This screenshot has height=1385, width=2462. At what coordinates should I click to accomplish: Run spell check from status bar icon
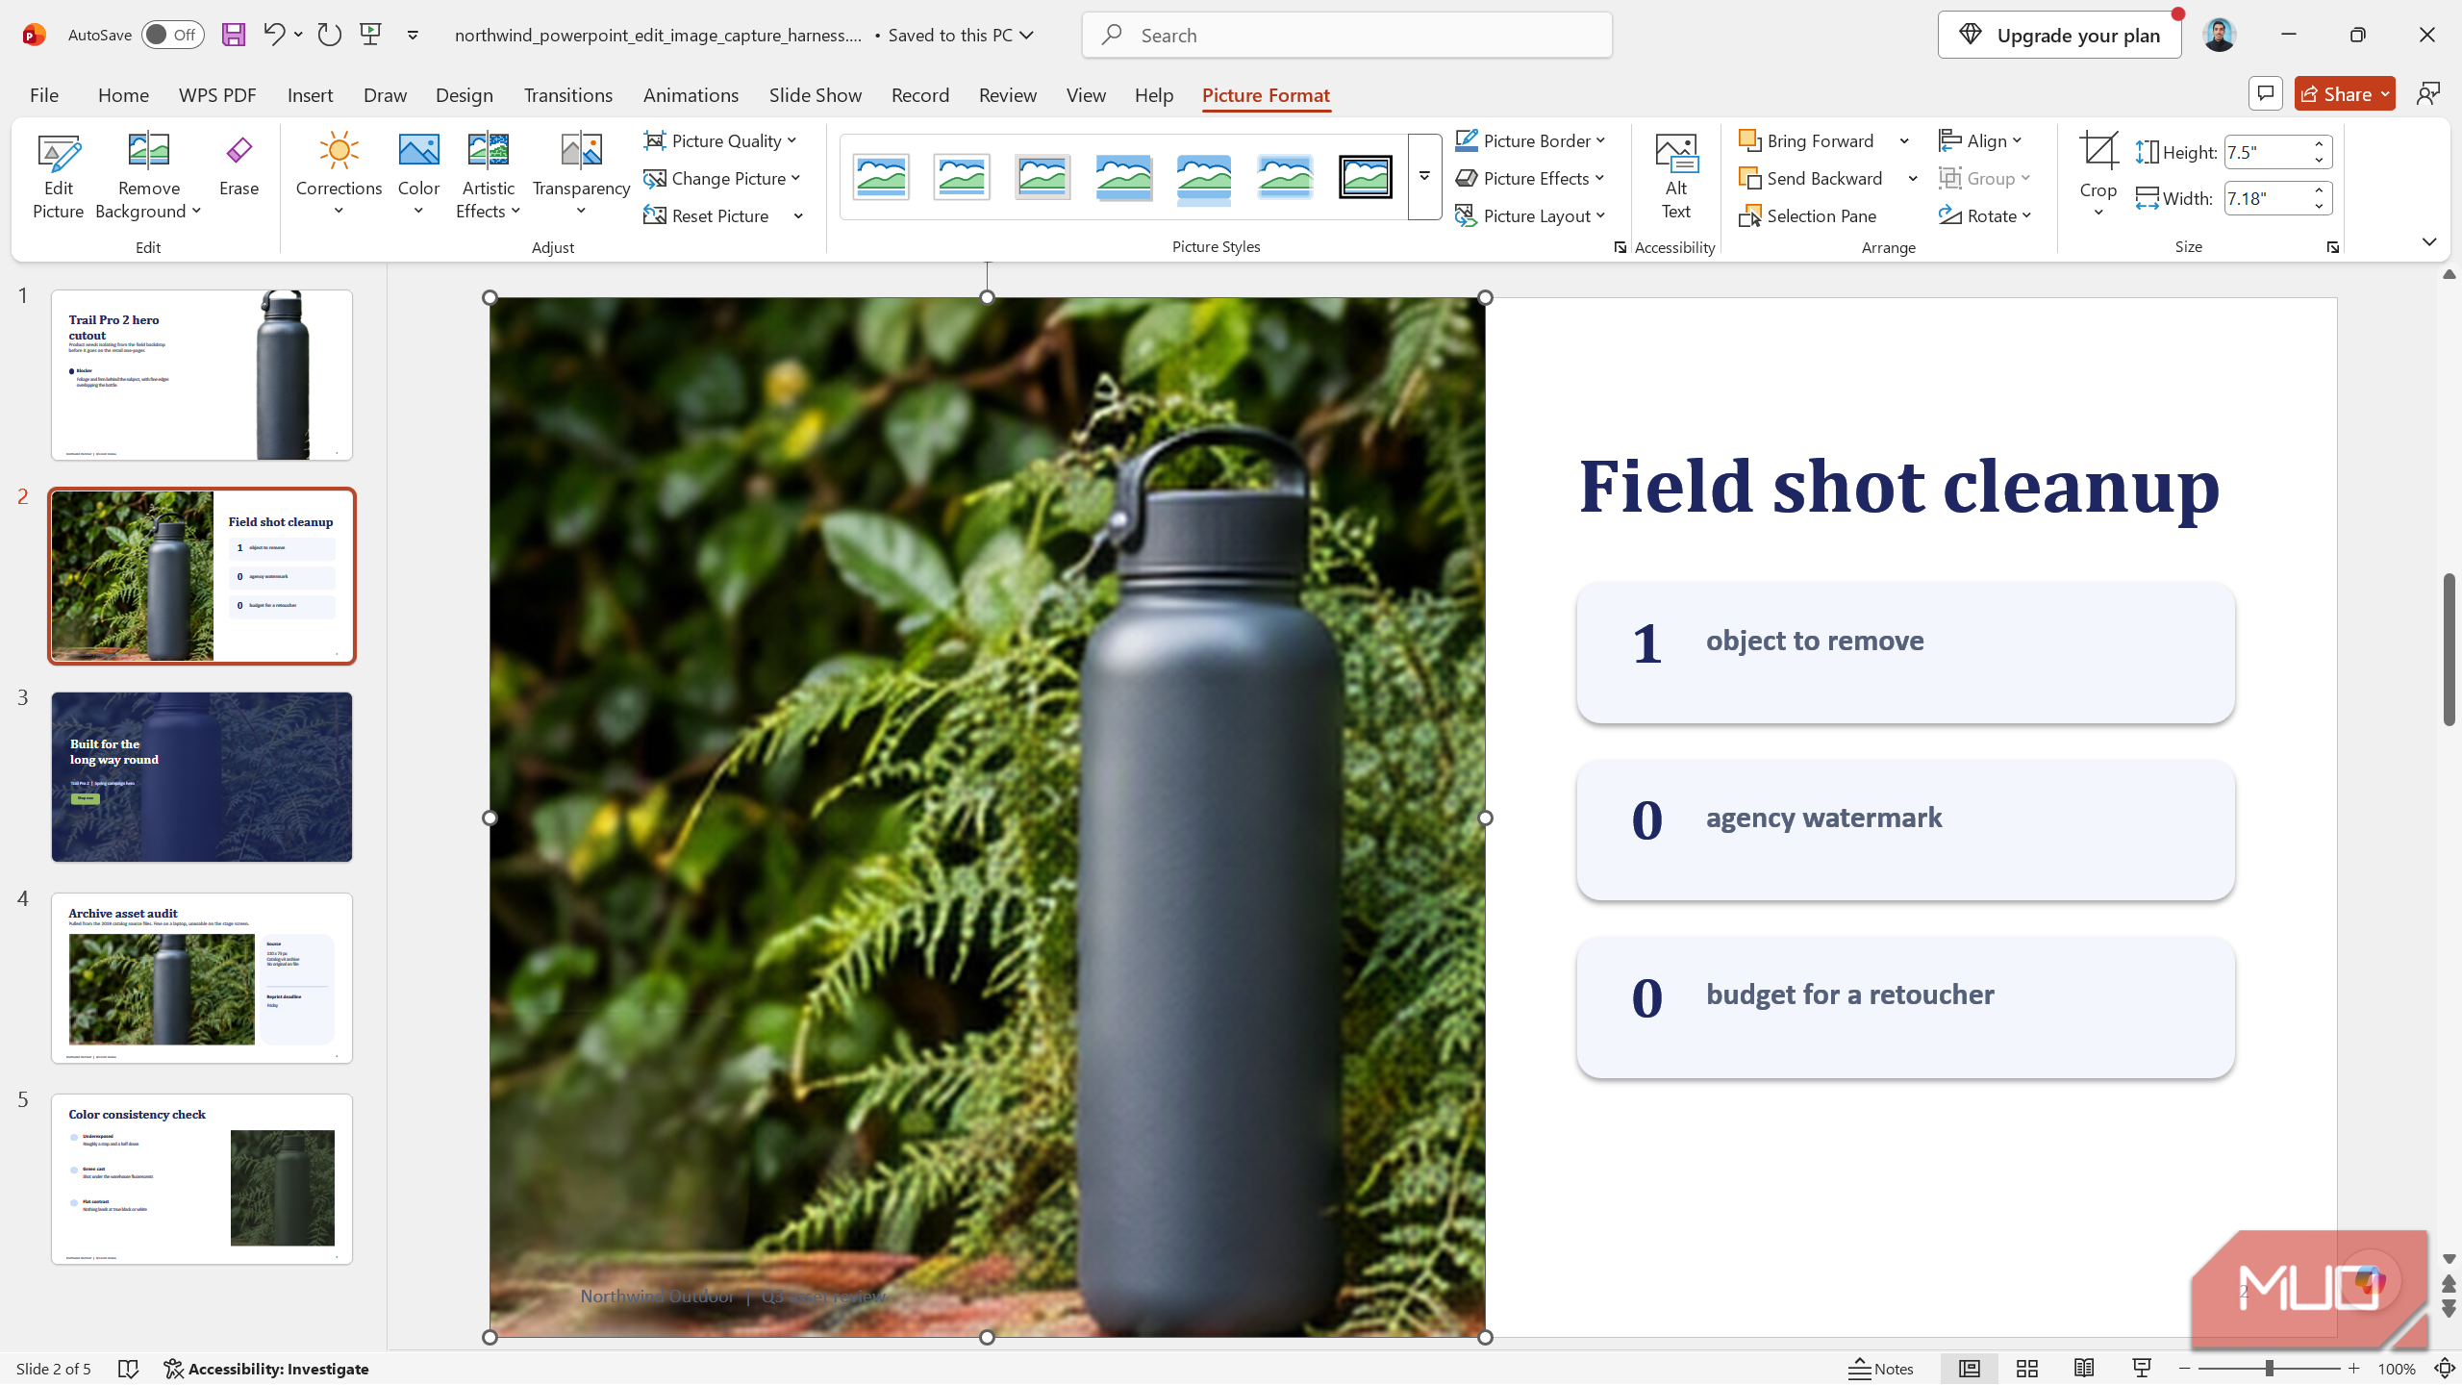click(128, 1369)
